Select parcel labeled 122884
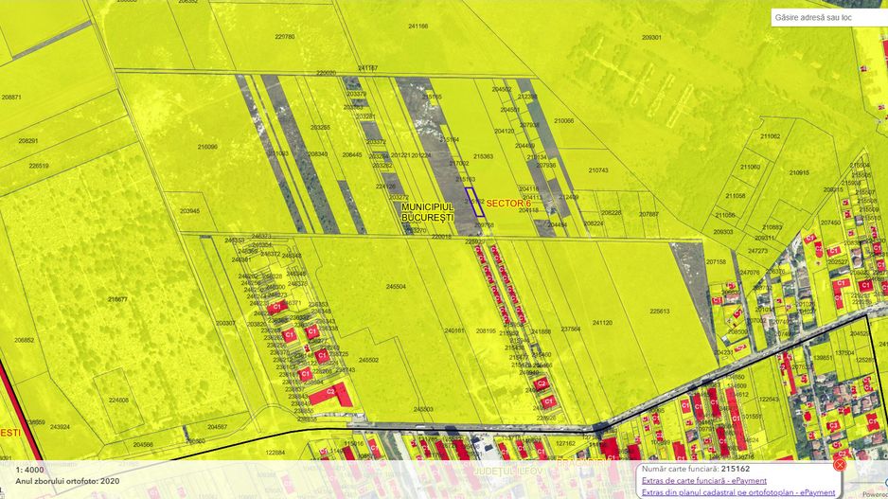888x499 pixels. (x=275, y=453)
